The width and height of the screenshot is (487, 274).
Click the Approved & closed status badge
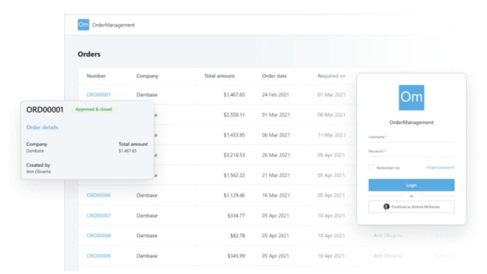click(x=93, y=109)
